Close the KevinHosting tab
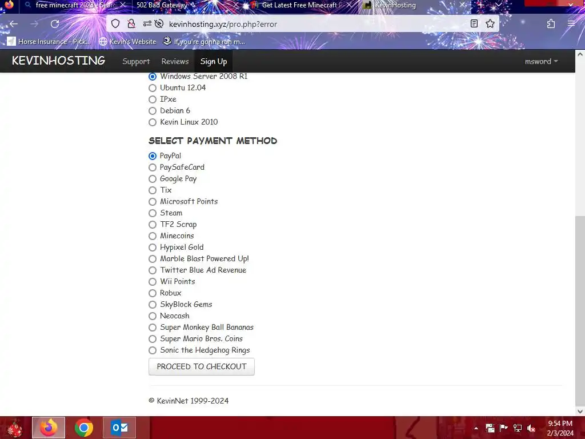Image resolution: width=585 pixels, height=439 pixels. click(462, 5)
